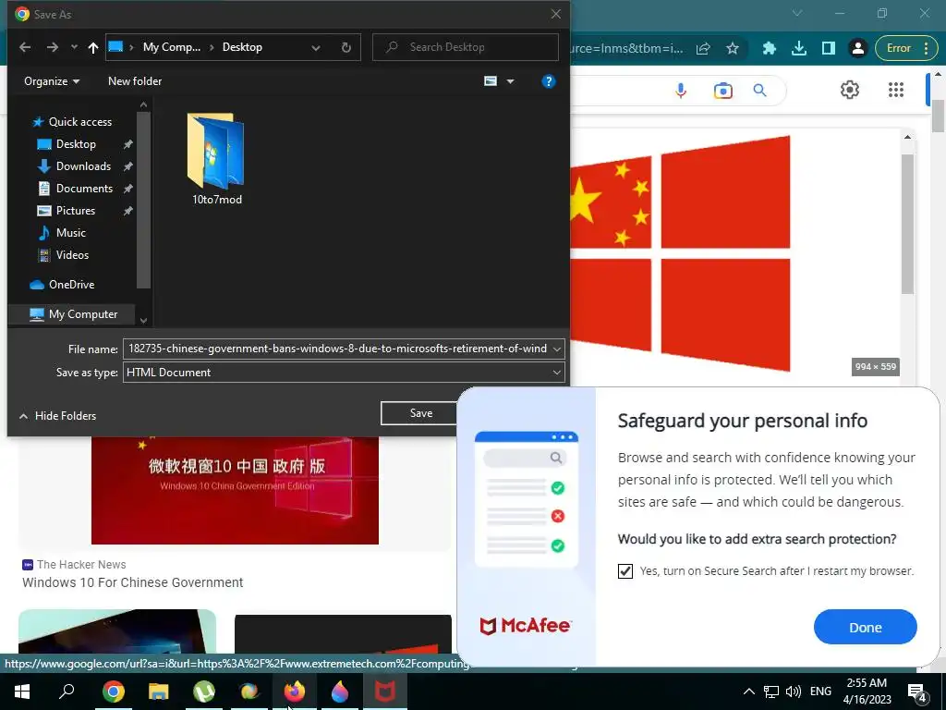The image size is (946, 710).
Task: Create a New folder
Action: point(135,81)
